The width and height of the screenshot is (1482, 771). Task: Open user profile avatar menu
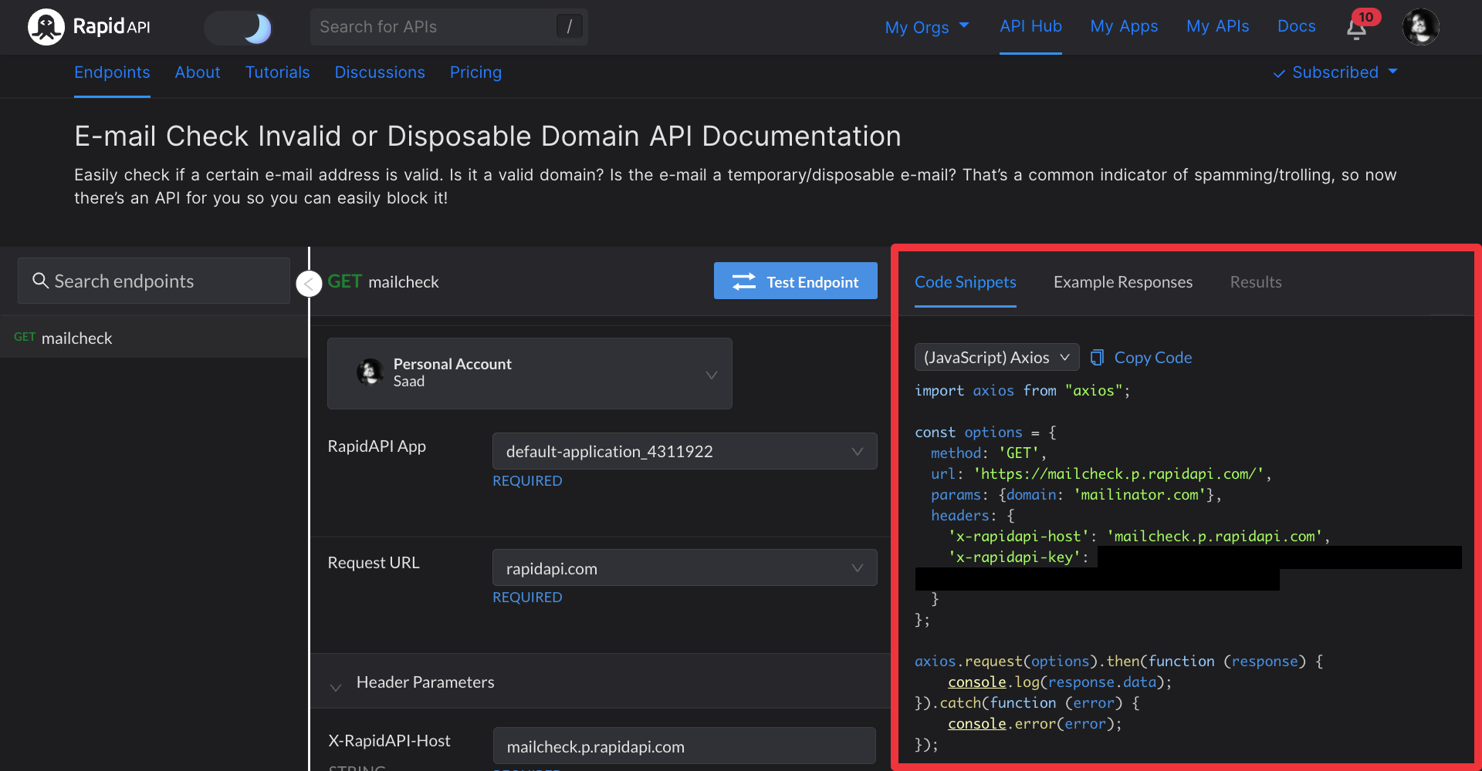1420,27
